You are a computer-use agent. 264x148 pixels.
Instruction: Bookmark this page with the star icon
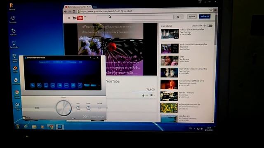pyautogui.click(x=211, y=10)
